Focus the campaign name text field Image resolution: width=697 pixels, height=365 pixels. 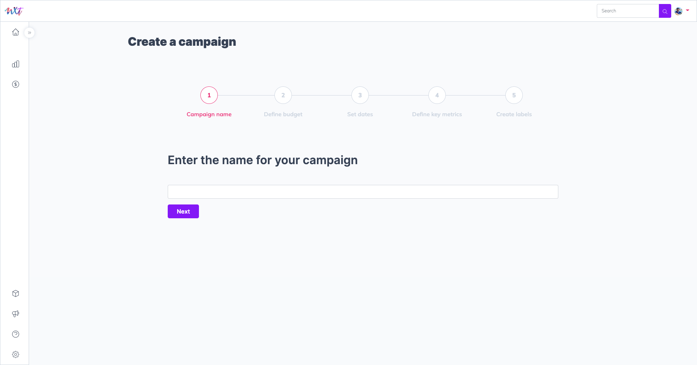363,192
